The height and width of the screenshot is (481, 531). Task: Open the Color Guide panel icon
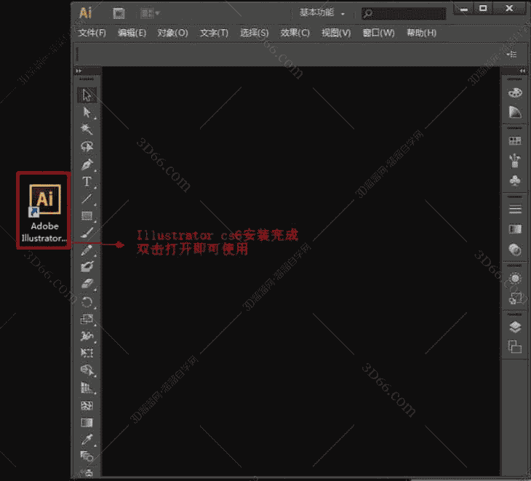pos(515,112)
